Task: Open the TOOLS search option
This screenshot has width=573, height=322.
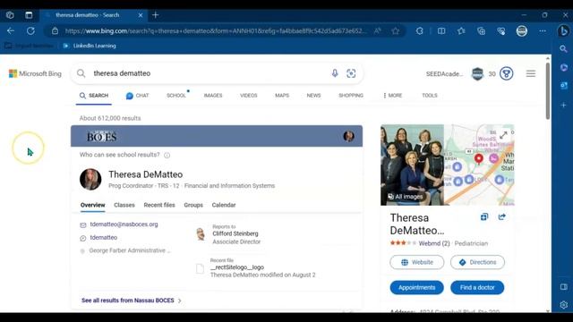Action: (430, 96)
